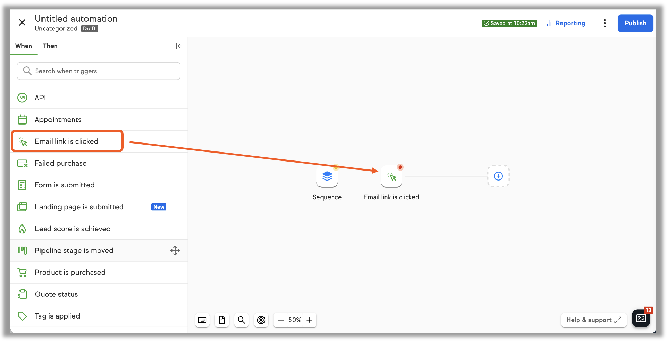Open the three-dot more options menu
The image size is (668, 341).
pos(605,23)
